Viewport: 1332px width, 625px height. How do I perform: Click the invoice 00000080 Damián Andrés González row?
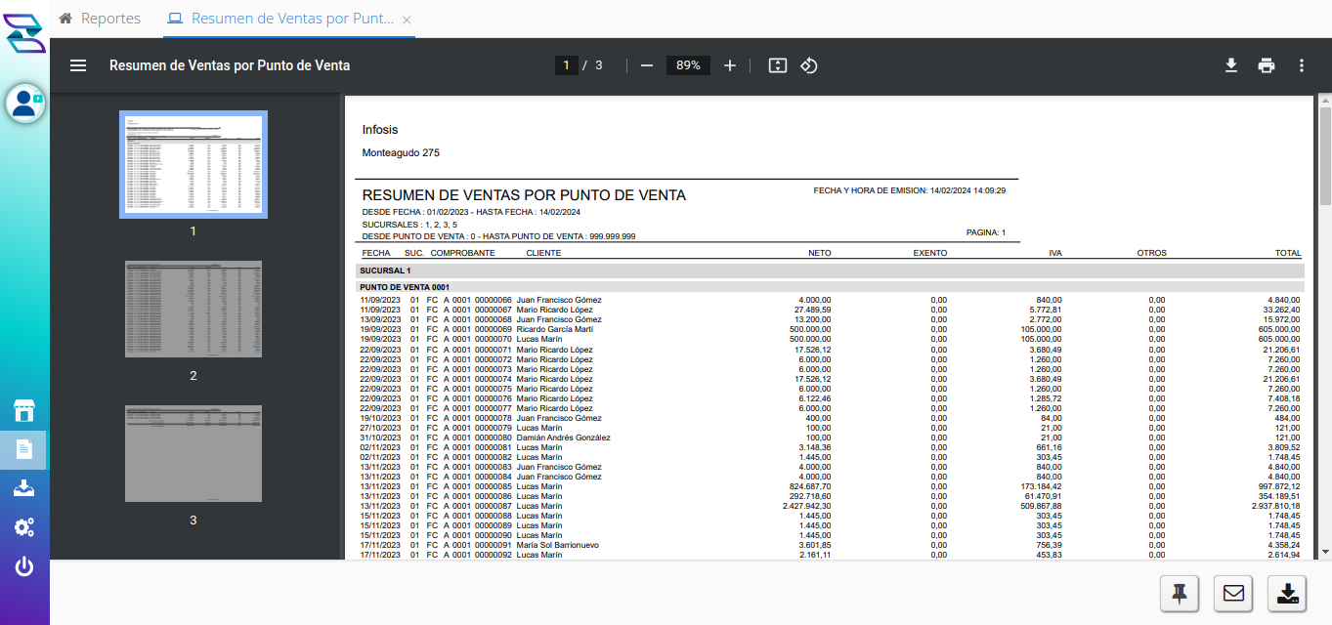[830, 437]
